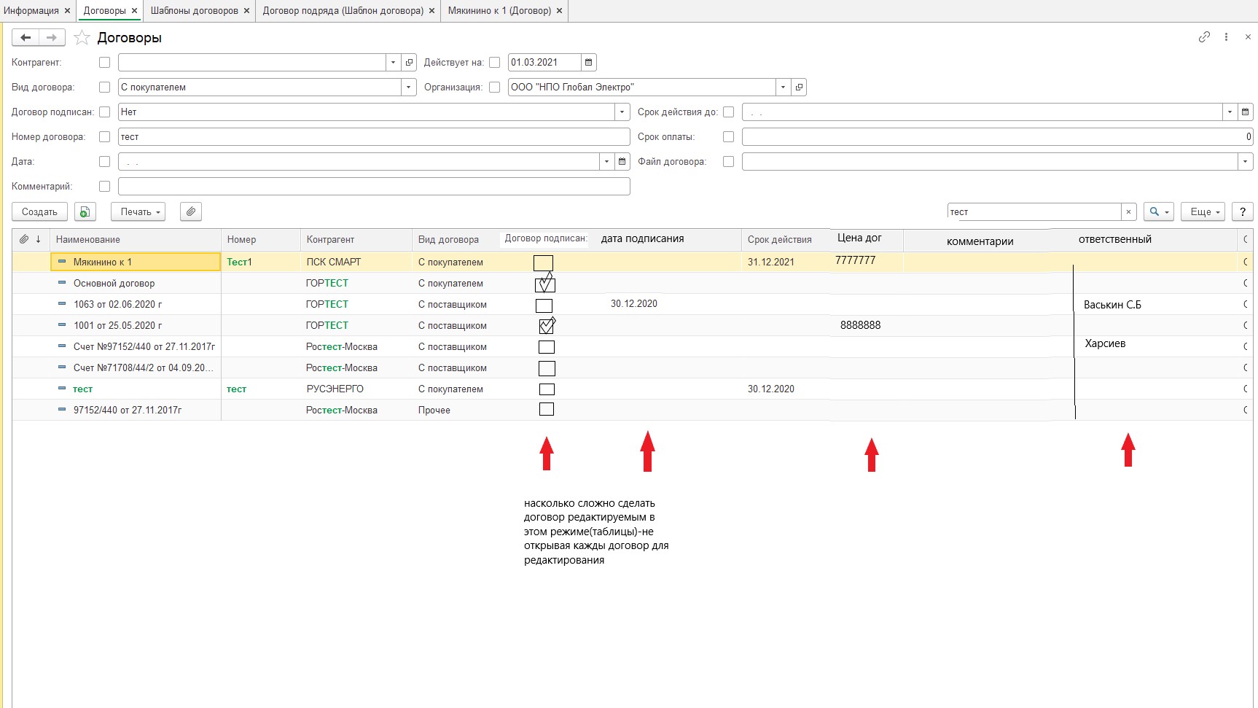The image size is (1258, 708).
Task: Open the Еще menu button
Action: point(1204,212)
